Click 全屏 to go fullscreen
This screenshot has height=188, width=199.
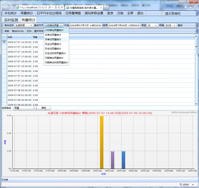[x=130, y=13]
